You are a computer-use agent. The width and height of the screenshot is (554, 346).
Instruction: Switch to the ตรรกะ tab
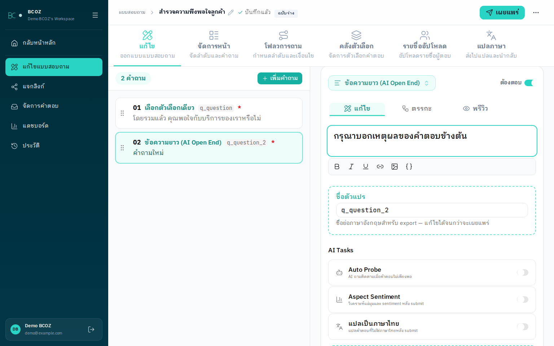[x=417, y=108]
